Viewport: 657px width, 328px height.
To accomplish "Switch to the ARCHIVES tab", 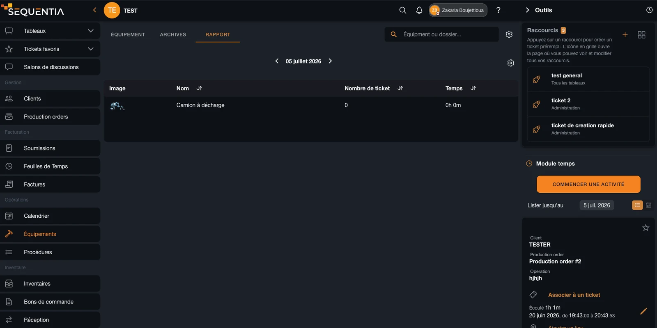I will 173,34.
